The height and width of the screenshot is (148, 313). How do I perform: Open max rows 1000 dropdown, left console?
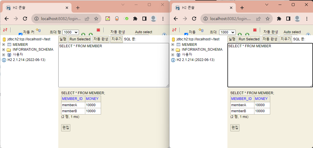[71, 32]
